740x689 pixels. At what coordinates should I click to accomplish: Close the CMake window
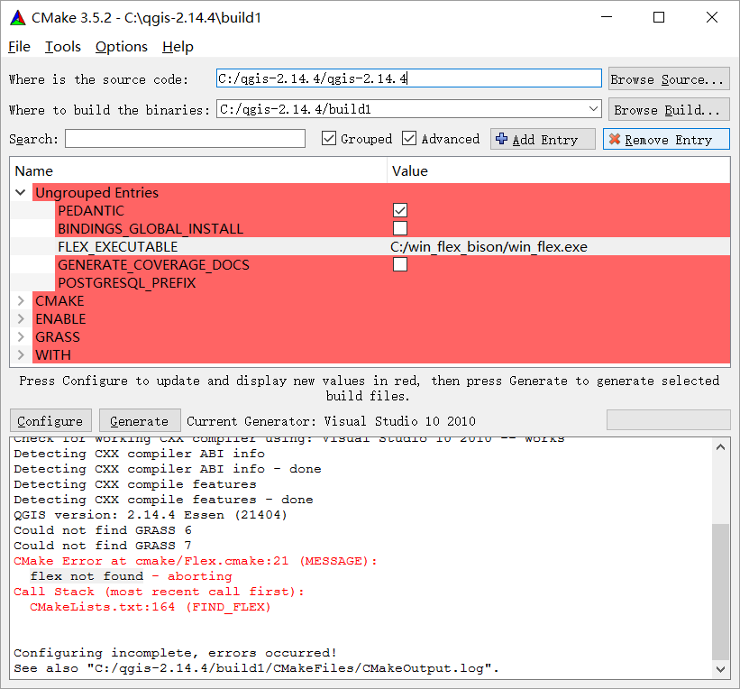coord(712,17)
